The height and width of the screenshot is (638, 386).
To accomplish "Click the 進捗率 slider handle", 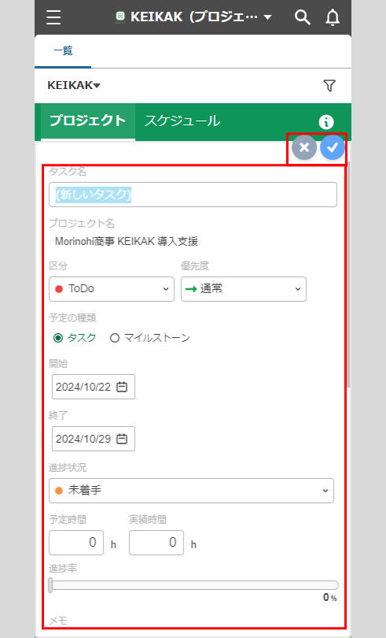I will (50, 585).
